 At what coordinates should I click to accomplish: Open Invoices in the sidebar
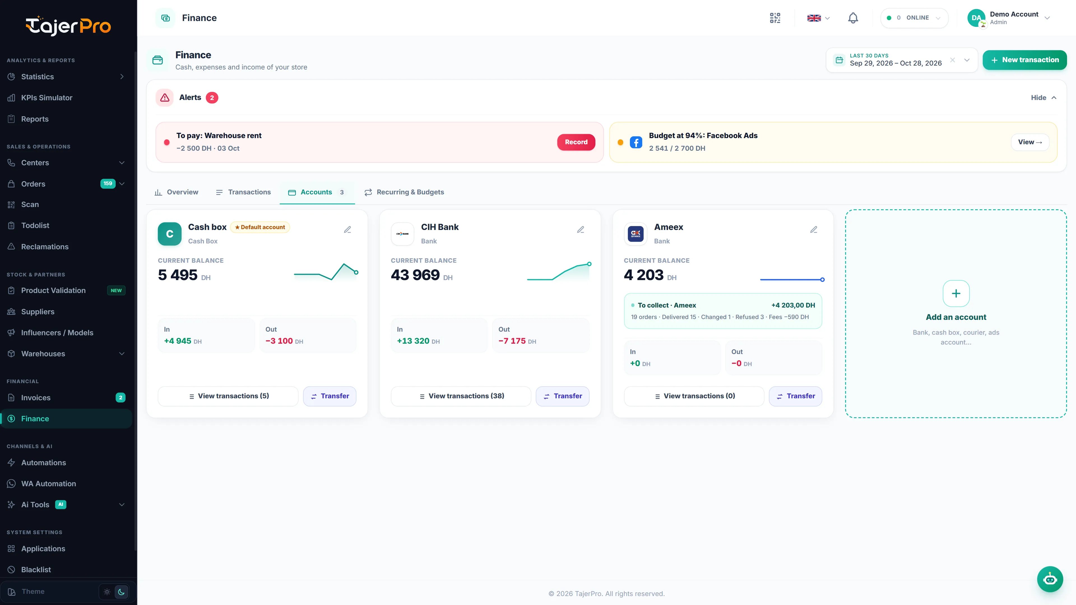66,397
